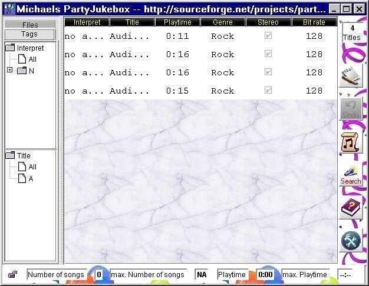
Task: Click the Number of songs value 0
Action: click(99, 274)
